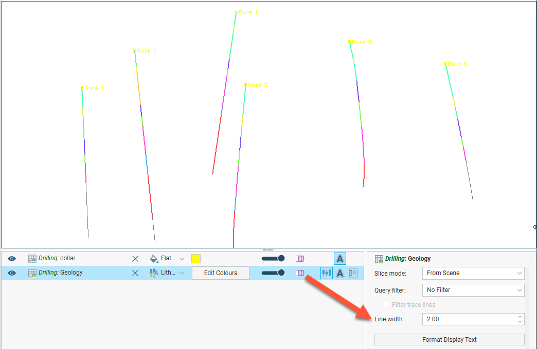Remove the Geology object from the scene

(x=135, y=273)
